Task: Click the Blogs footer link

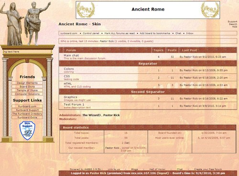Action: coord(134,169)
